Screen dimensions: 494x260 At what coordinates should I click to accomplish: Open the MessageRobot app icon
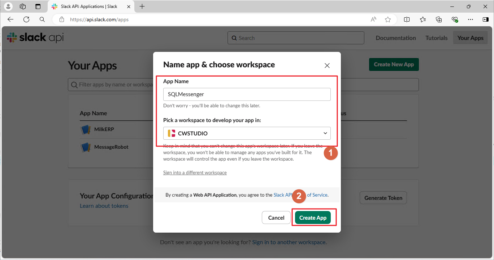[85, 147]
